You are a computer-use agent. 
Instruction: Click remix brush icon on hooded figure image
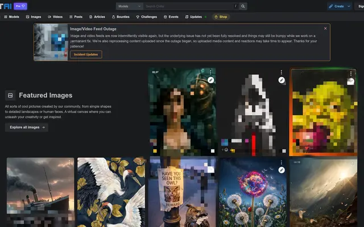(282, 81)
